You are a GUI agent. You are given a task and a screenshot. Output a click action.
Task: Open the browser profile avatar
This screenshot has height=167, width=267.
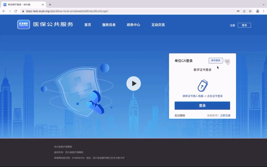(x=258, y=11)
